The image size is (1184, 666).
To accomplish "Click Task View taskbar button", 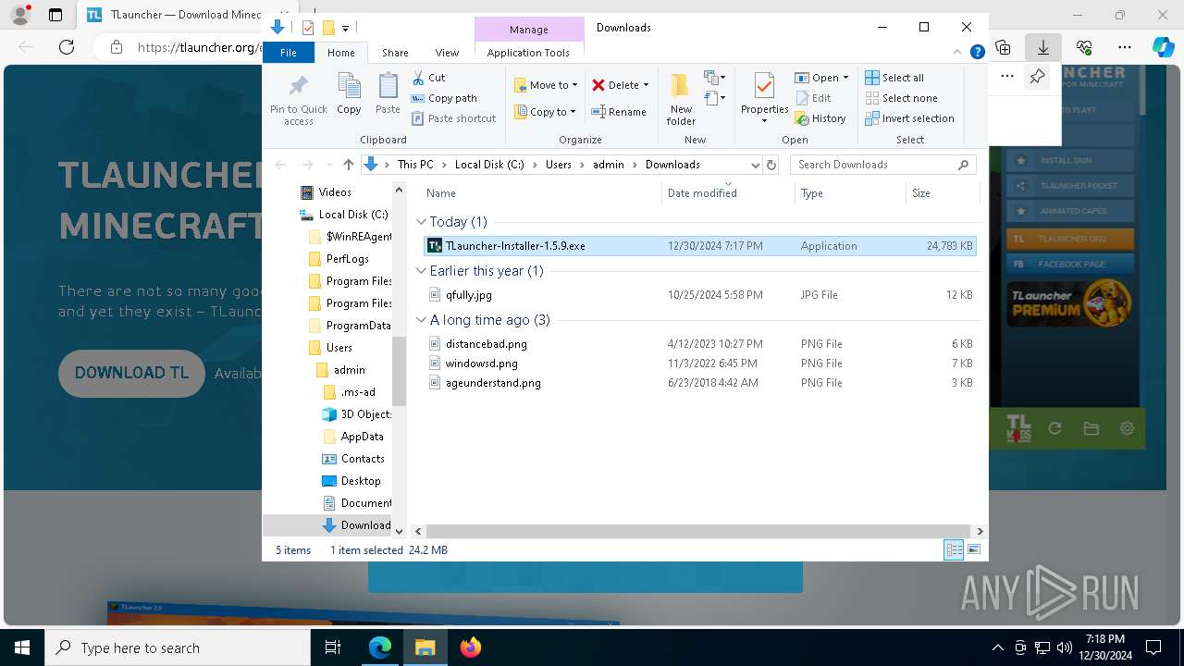I will [x=333, y=647].
